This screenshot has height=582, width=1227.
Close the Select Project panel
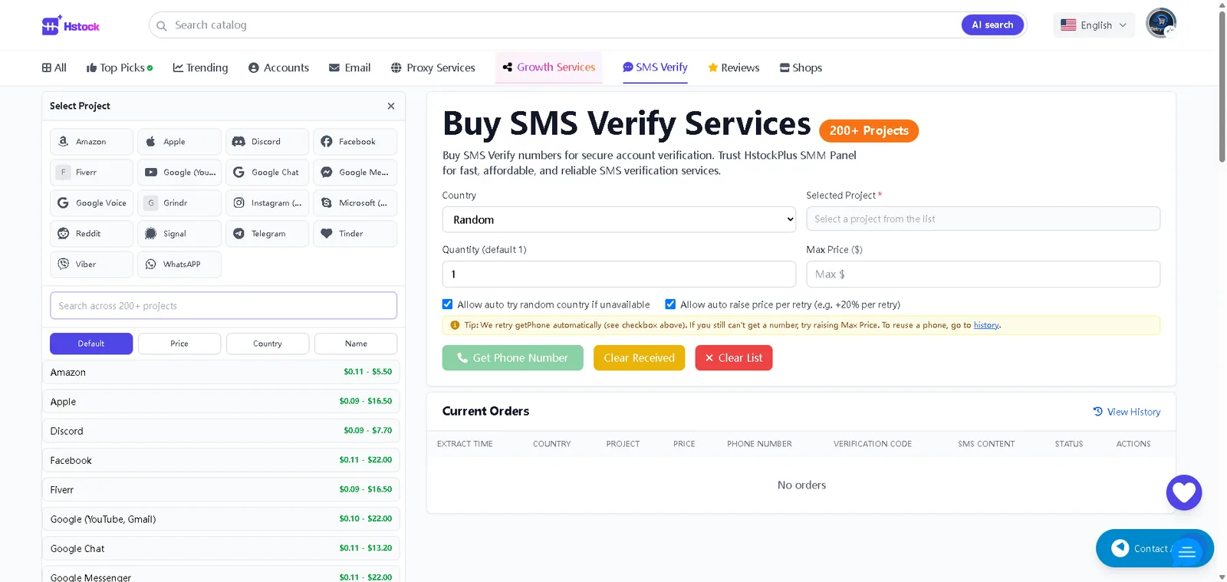[x=391, y=106]
